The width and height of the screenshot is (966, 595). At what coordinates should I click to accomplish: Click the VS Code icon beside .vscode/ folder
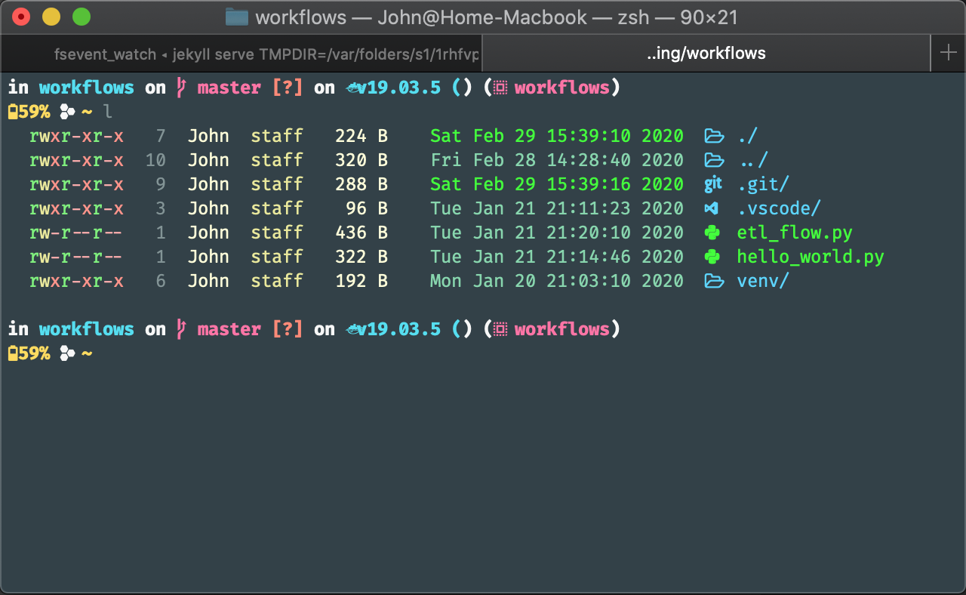[x=712, y=208]
